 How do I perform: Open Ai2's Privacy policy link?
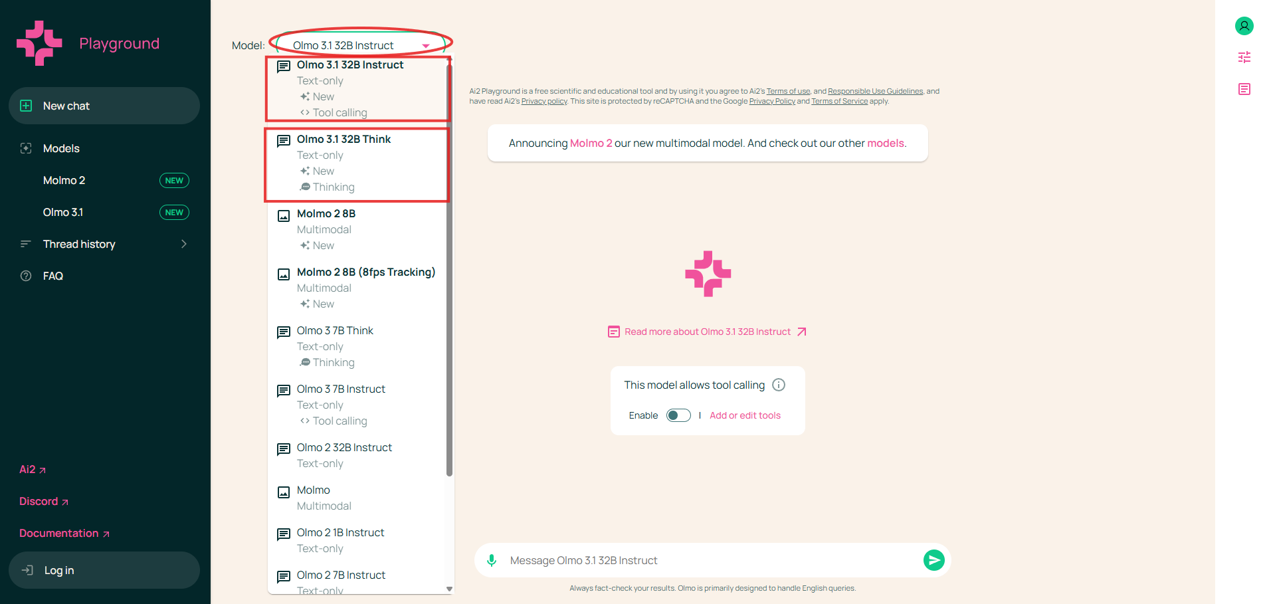544,102
